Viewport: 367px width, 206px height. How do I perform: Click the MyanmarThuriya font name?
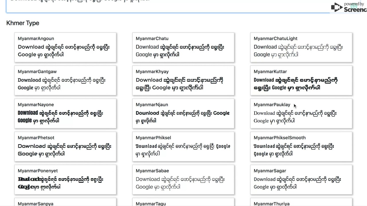point(272,204)
